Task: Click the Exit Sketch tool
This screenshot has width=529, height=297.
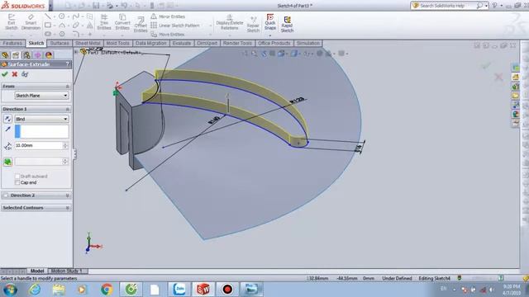Action: tap(12, 22)
